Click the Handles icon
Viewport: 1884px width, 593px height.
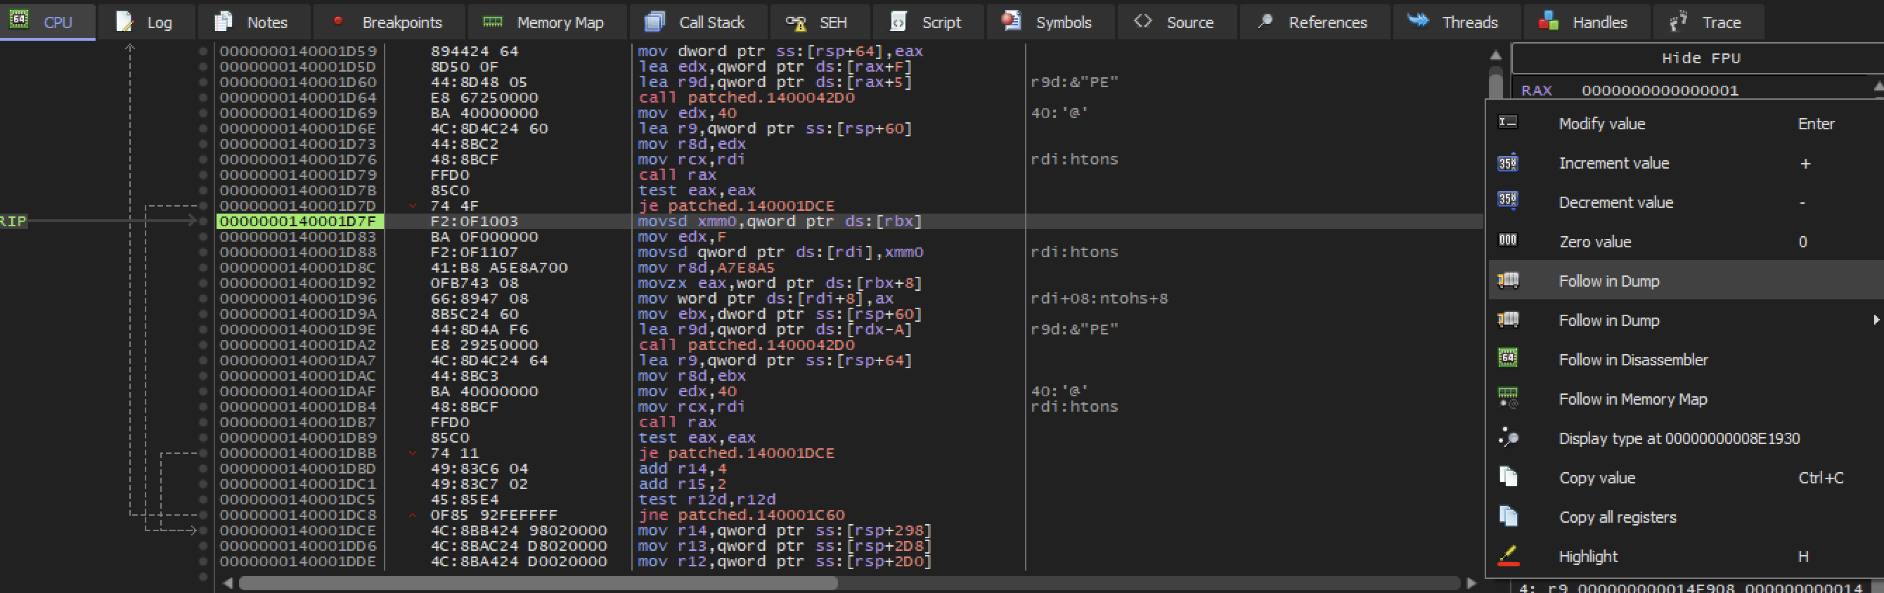(x=1548, y=20)
